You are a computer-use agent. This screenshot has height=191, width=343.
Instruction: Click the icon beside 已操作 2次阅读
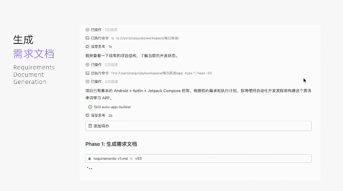(x=87, y=65)
